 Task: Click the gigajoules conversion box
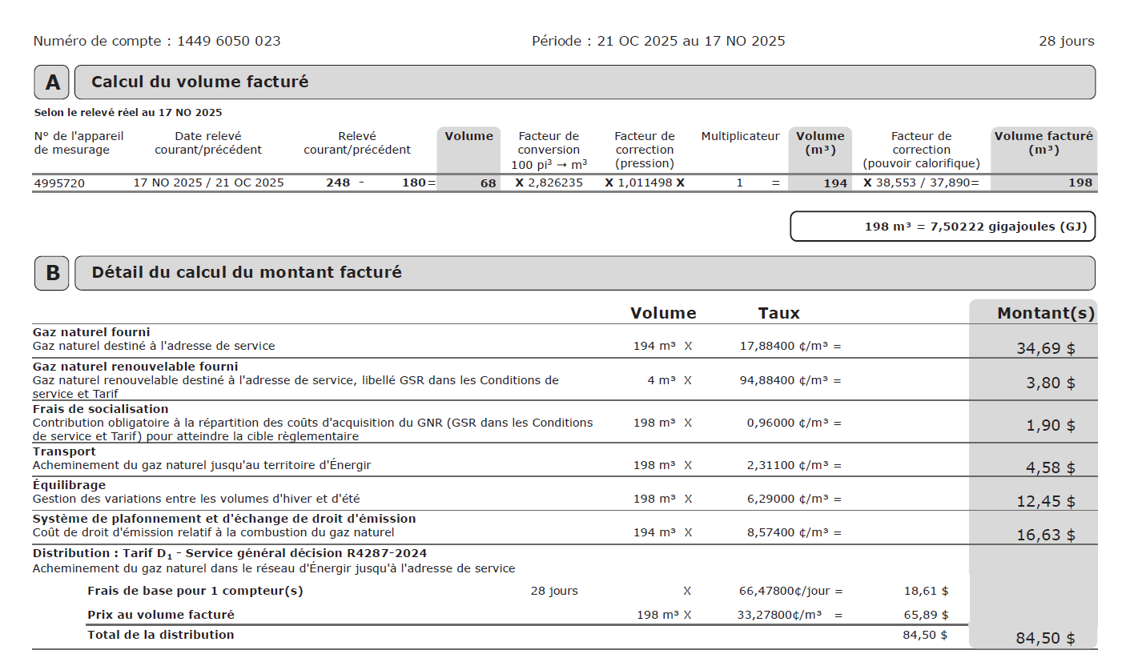943,227
